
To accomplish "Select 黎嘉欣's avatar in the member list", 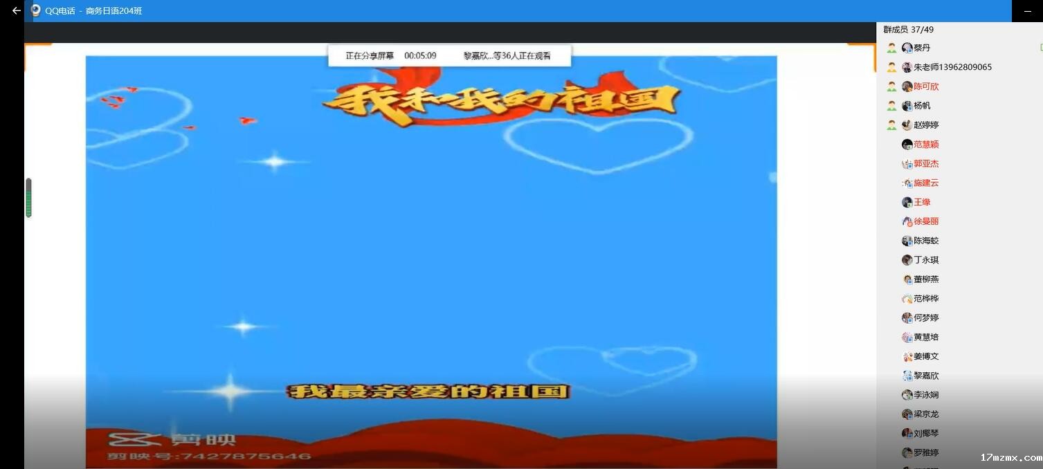I will [x=907, y=376].
